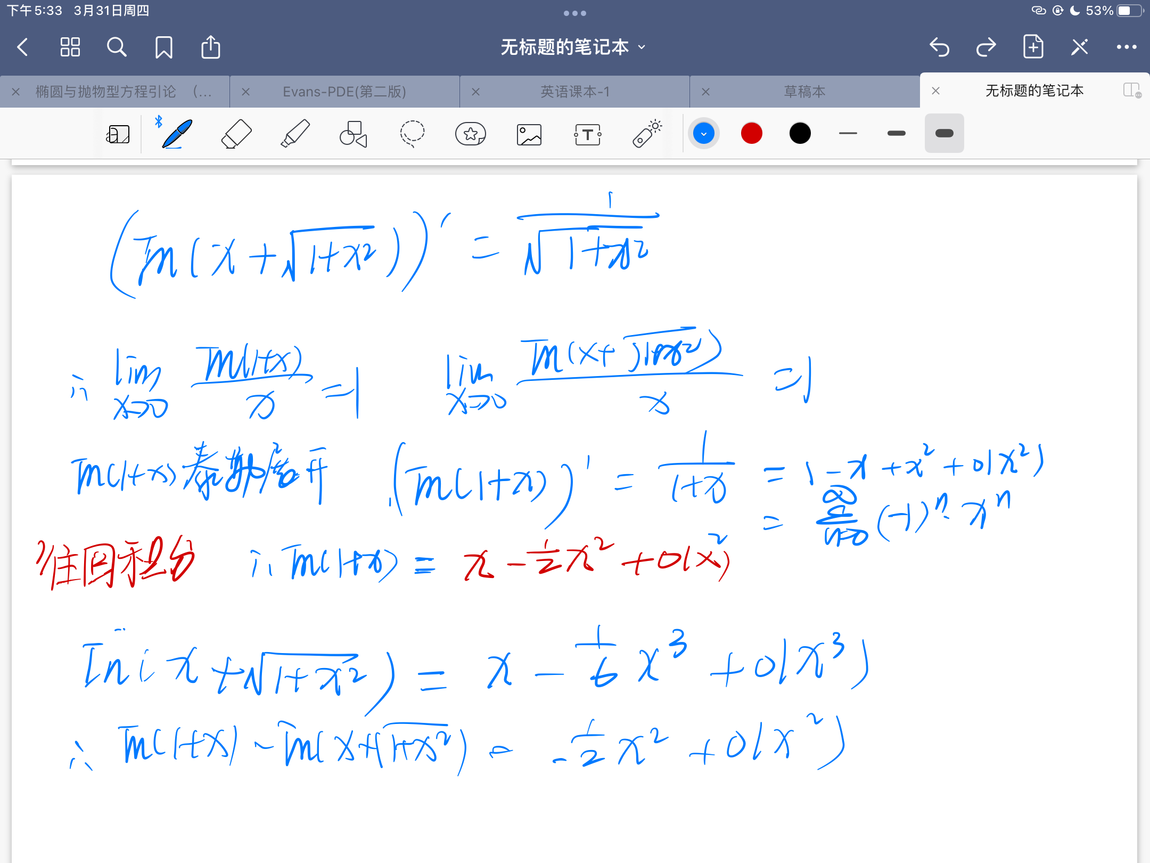Select the thinnest stroke width
Viewport: 1150px width, 863px height.
[x=848, y=133]
